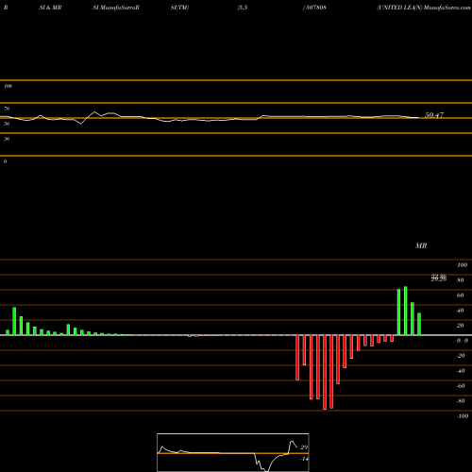Click the tallest green histogram bar

[x=406, y=311]
